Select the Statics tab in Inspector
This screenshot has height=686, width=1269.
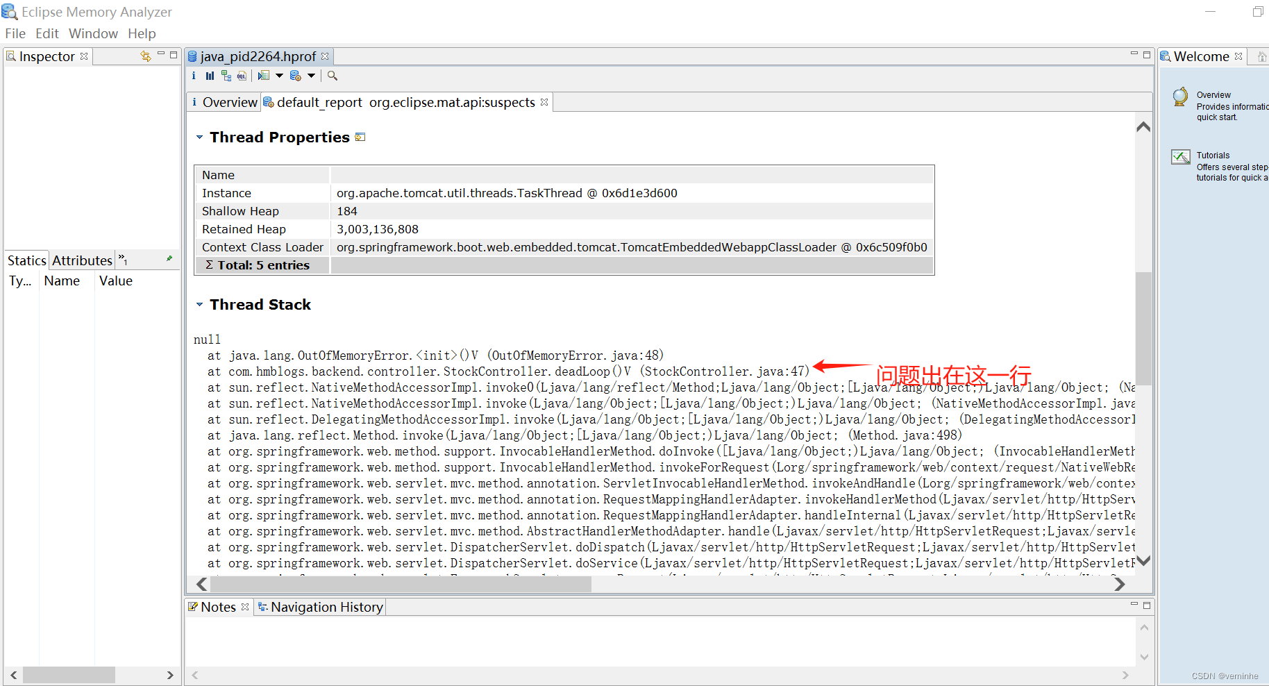(26, 260)
